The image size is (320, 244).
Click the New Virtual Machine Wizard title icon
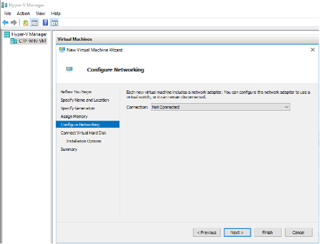62,50
